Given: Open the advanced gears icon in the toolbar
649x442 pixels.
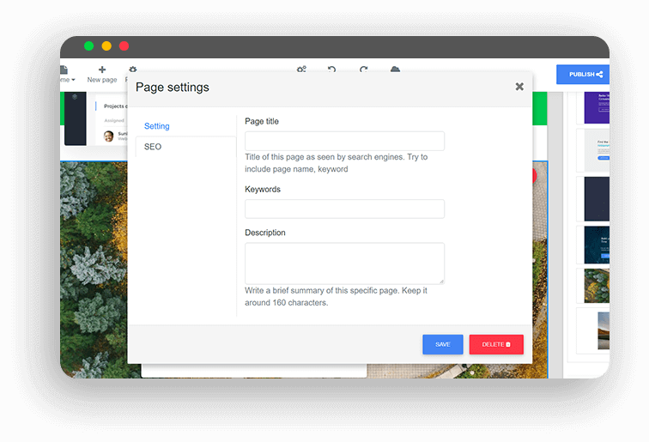Looking at the screenshot, I should tap(301, 70).
